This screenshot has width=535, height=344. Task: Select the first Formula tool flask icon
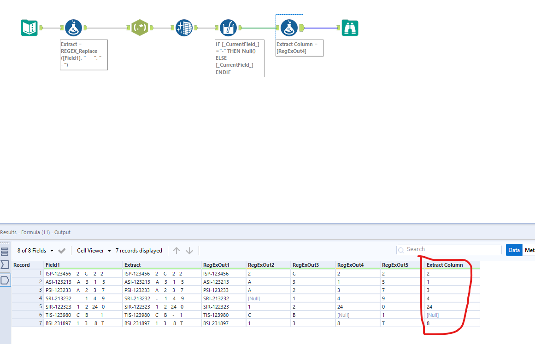(74, 28)
